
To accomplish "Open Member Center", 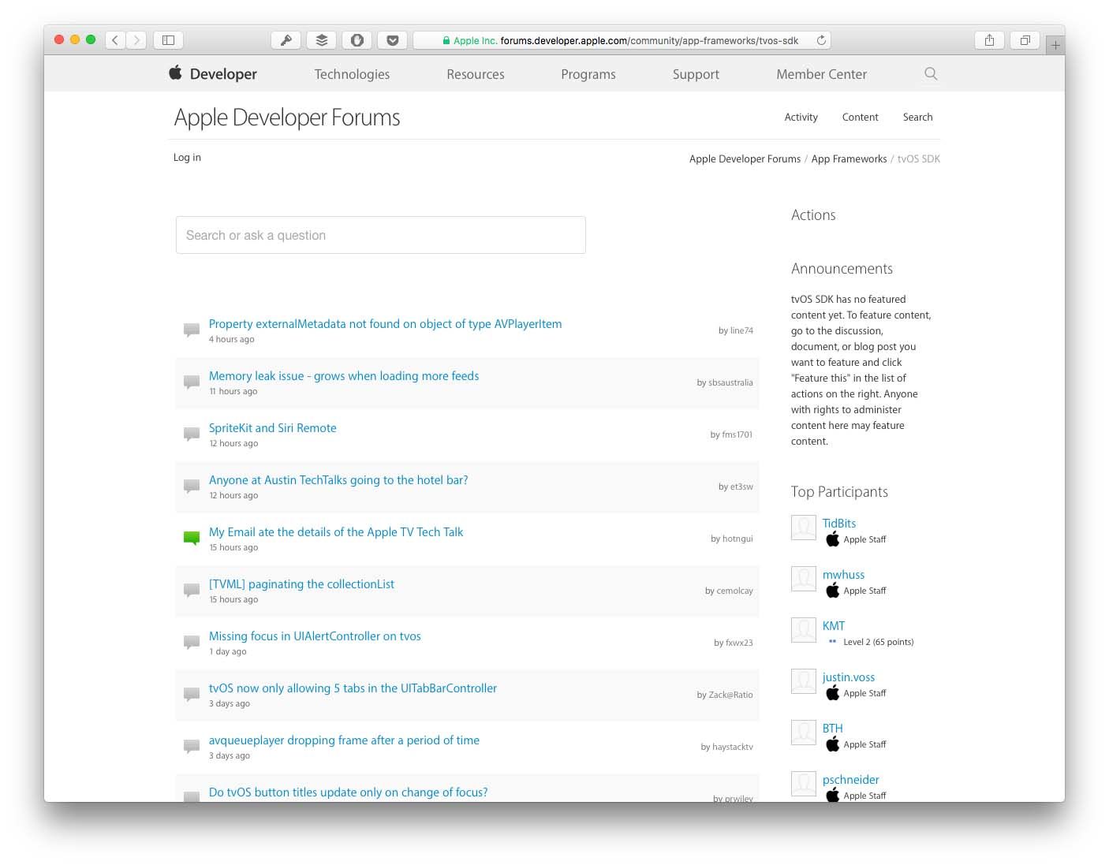I will tap(821, 74).
